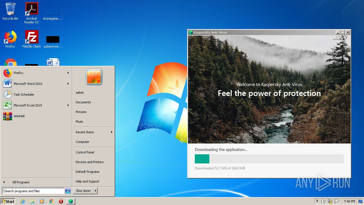Open Documents from the Start menu
364x205 pixels.
point(83,102)
